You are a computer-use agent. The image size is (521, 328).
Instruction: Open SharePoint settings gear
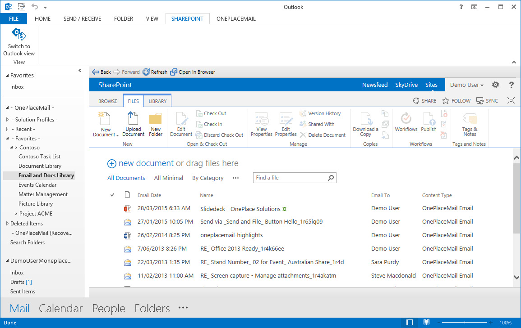[x=495, y=85]
